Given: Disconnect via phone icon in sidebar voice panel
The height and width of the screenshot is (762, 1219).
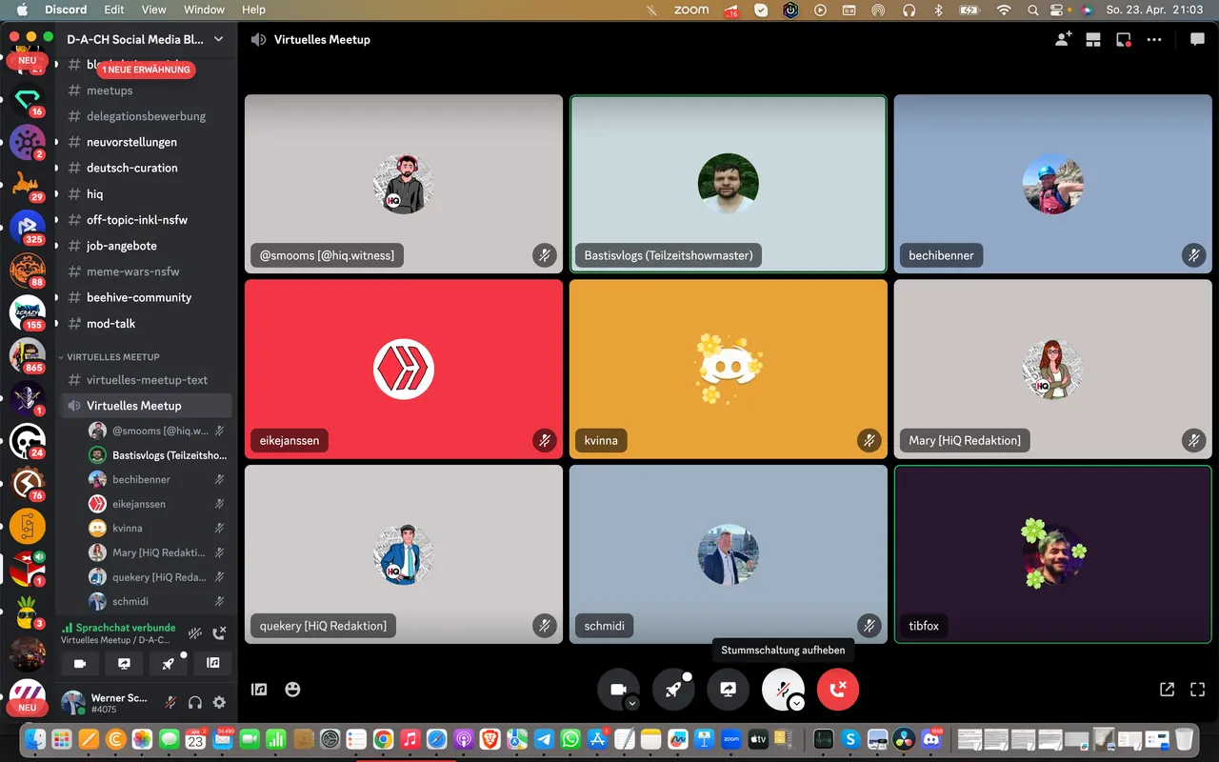Looking at the screenshot, I should (x=219, y=633).
